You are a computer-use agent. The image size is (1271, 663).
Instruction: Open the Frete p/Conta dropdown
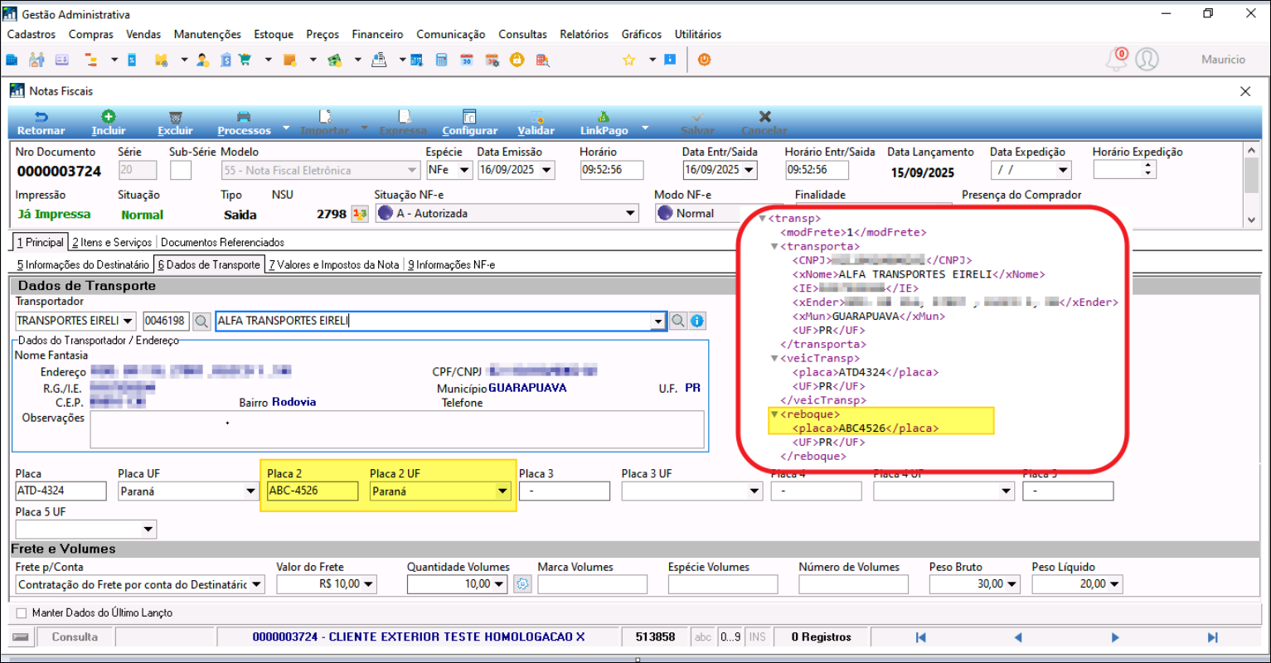[x=257, y=584]
